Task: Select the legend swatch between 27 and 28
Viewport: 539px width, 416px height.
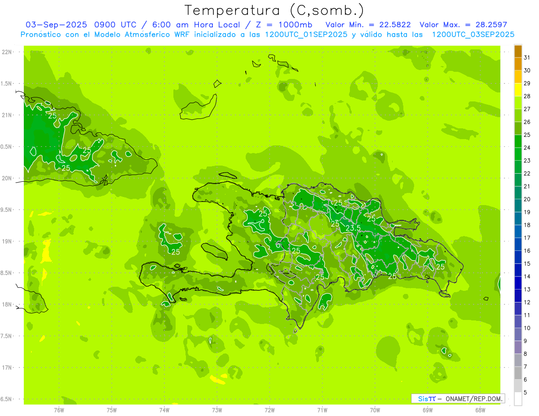Action: (518, 102)
